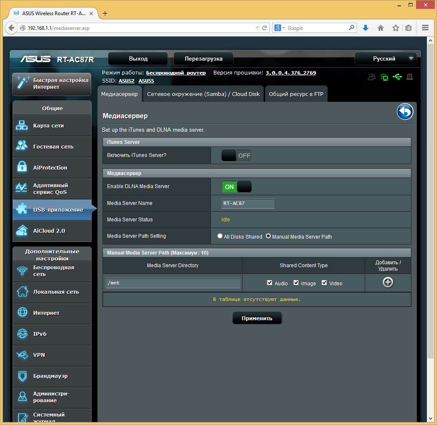
Task: Switch to Общий ресурс в FTP tab
Action: [296, 94]
